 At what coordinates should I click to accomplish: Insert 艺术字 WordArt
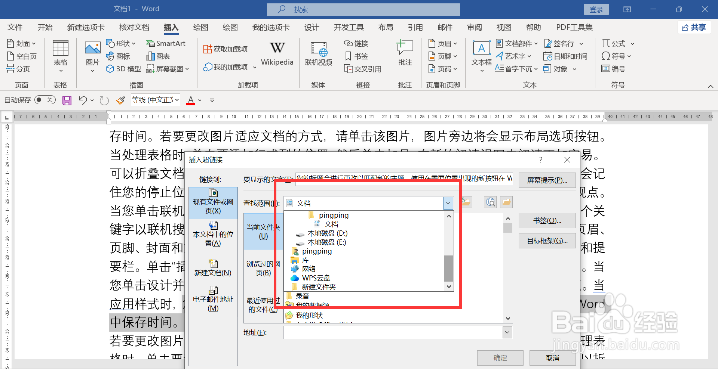coord(513,56)
